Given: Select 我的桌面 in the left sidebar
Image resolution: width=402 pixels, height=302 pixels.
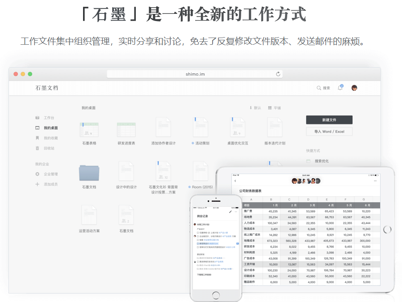Looking at the screenshot, I should pos(51,128).
